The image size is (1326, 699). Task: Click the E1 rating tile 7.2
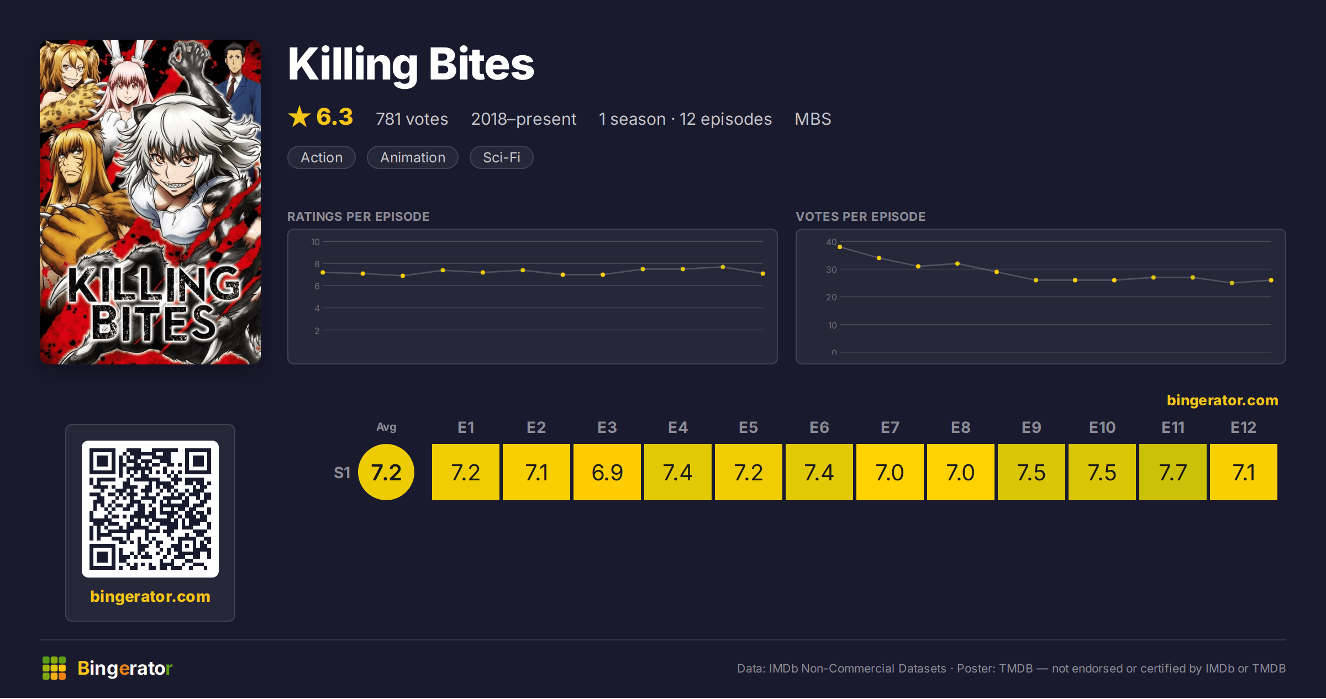tap(466, 472)
